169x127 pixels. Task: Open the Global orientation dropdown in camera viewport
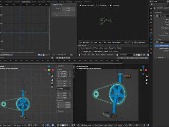tap(119, 125)
